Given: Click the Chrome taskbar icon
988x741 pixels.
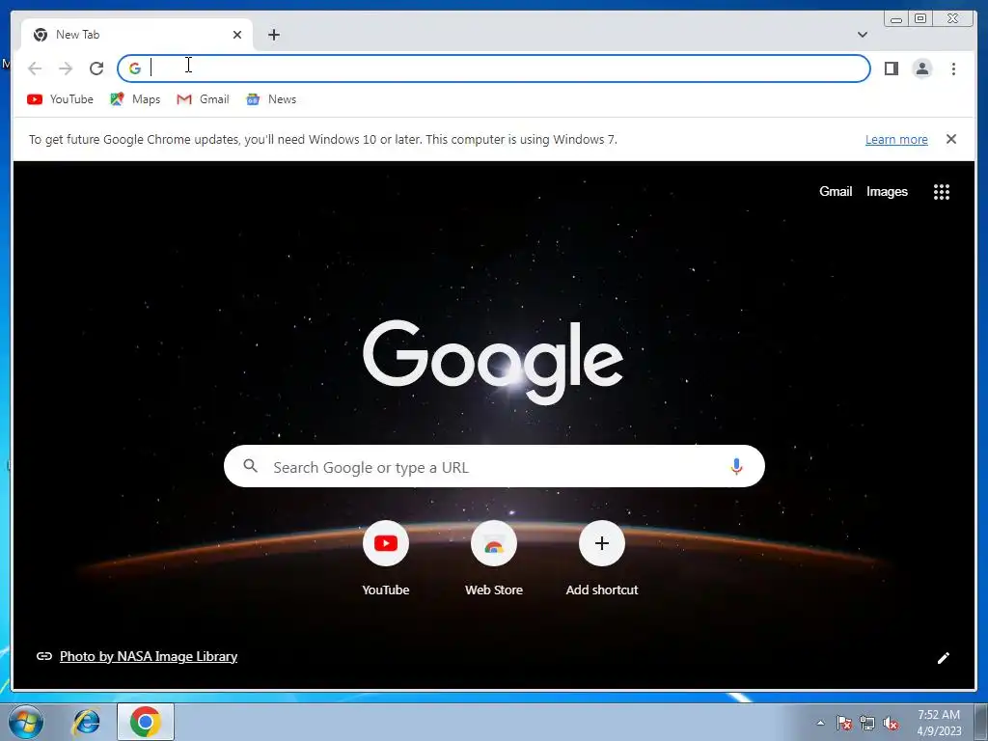Looking at the screenshot, I should pyautogui.click(x=145, y=722).
